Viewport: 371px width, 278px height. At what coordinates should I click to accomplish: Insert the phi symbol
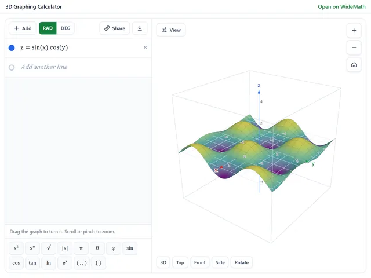pyautogui.click(x=114, y=248)
